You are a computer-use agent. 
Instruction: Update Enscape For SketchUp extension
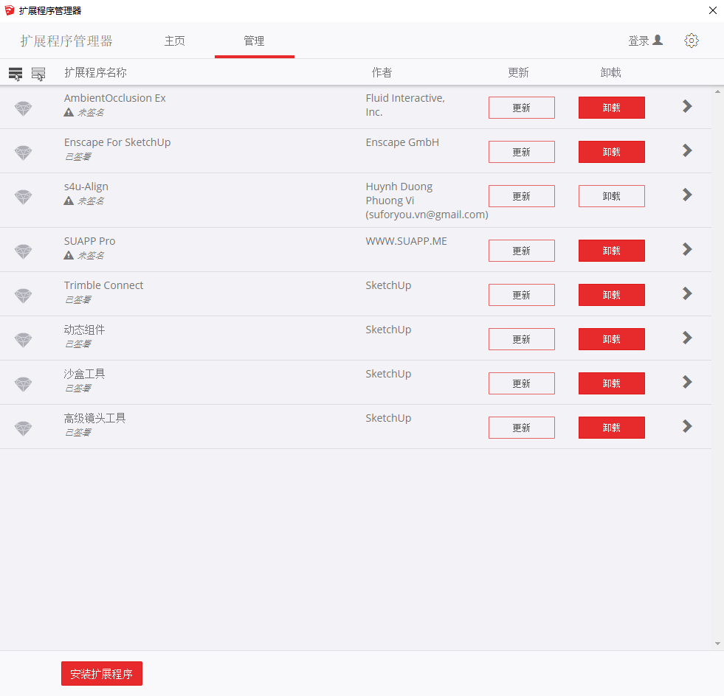point(521,152)
